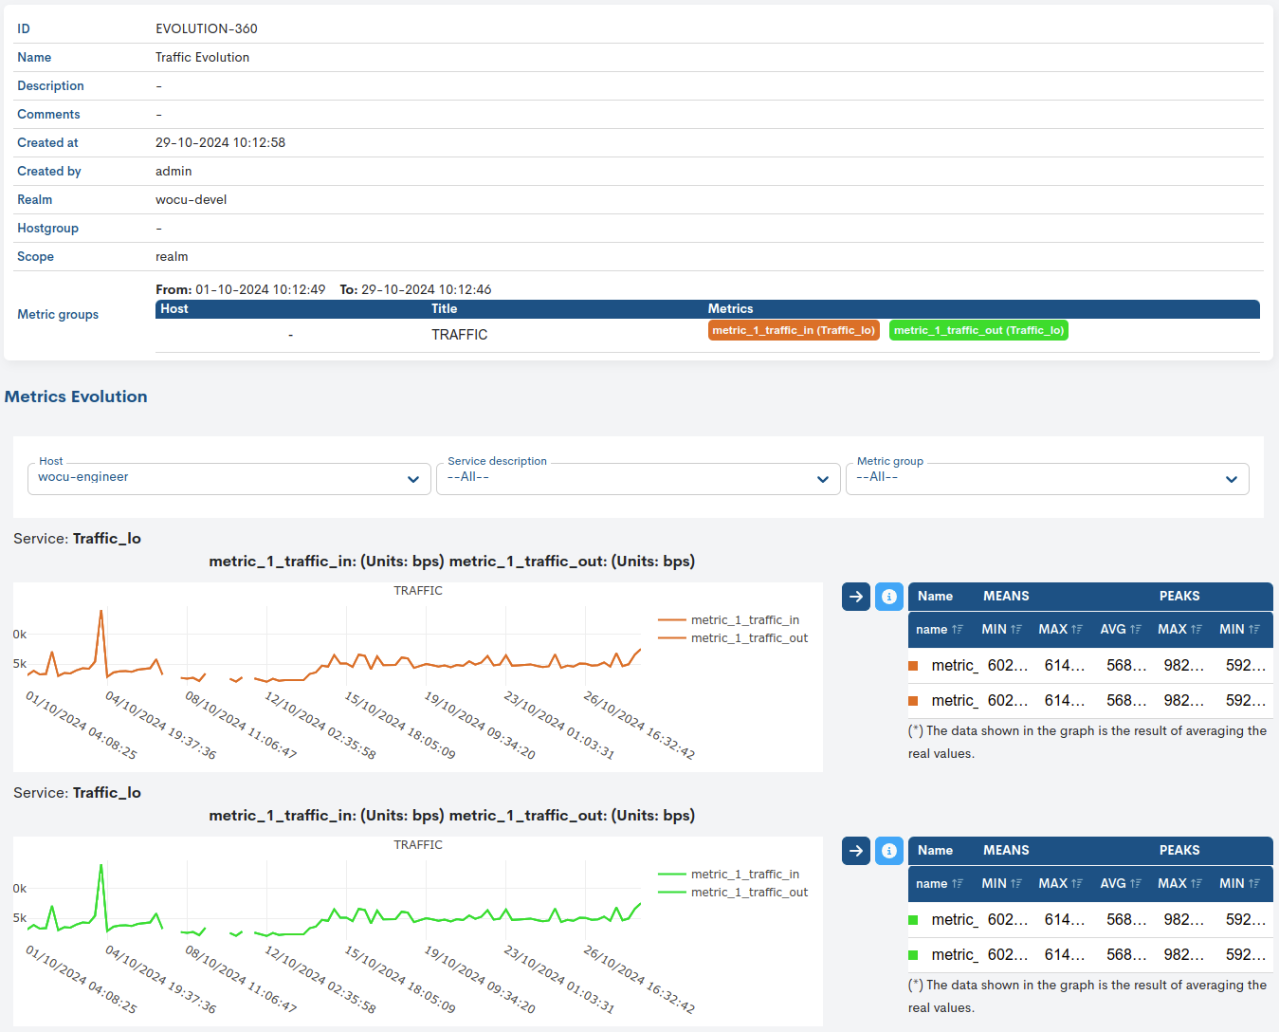Sort by name in the green chart table
Screen dimensions: 1279x1032
(940, 883)
